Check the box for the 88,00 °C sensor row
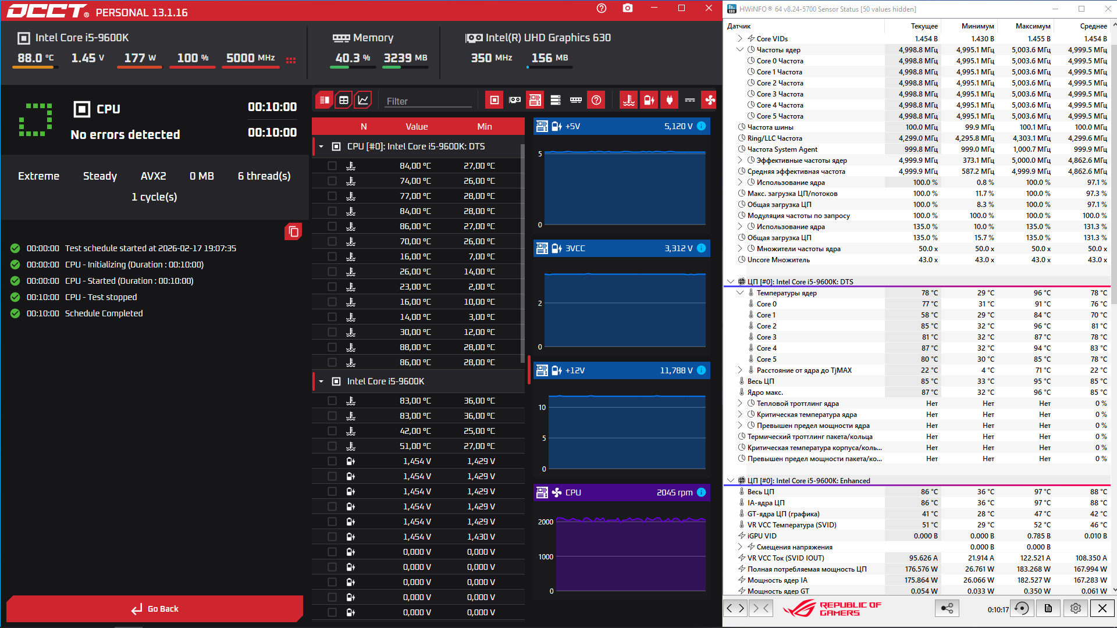1117x628 pixels. click(x=332, y=347)
